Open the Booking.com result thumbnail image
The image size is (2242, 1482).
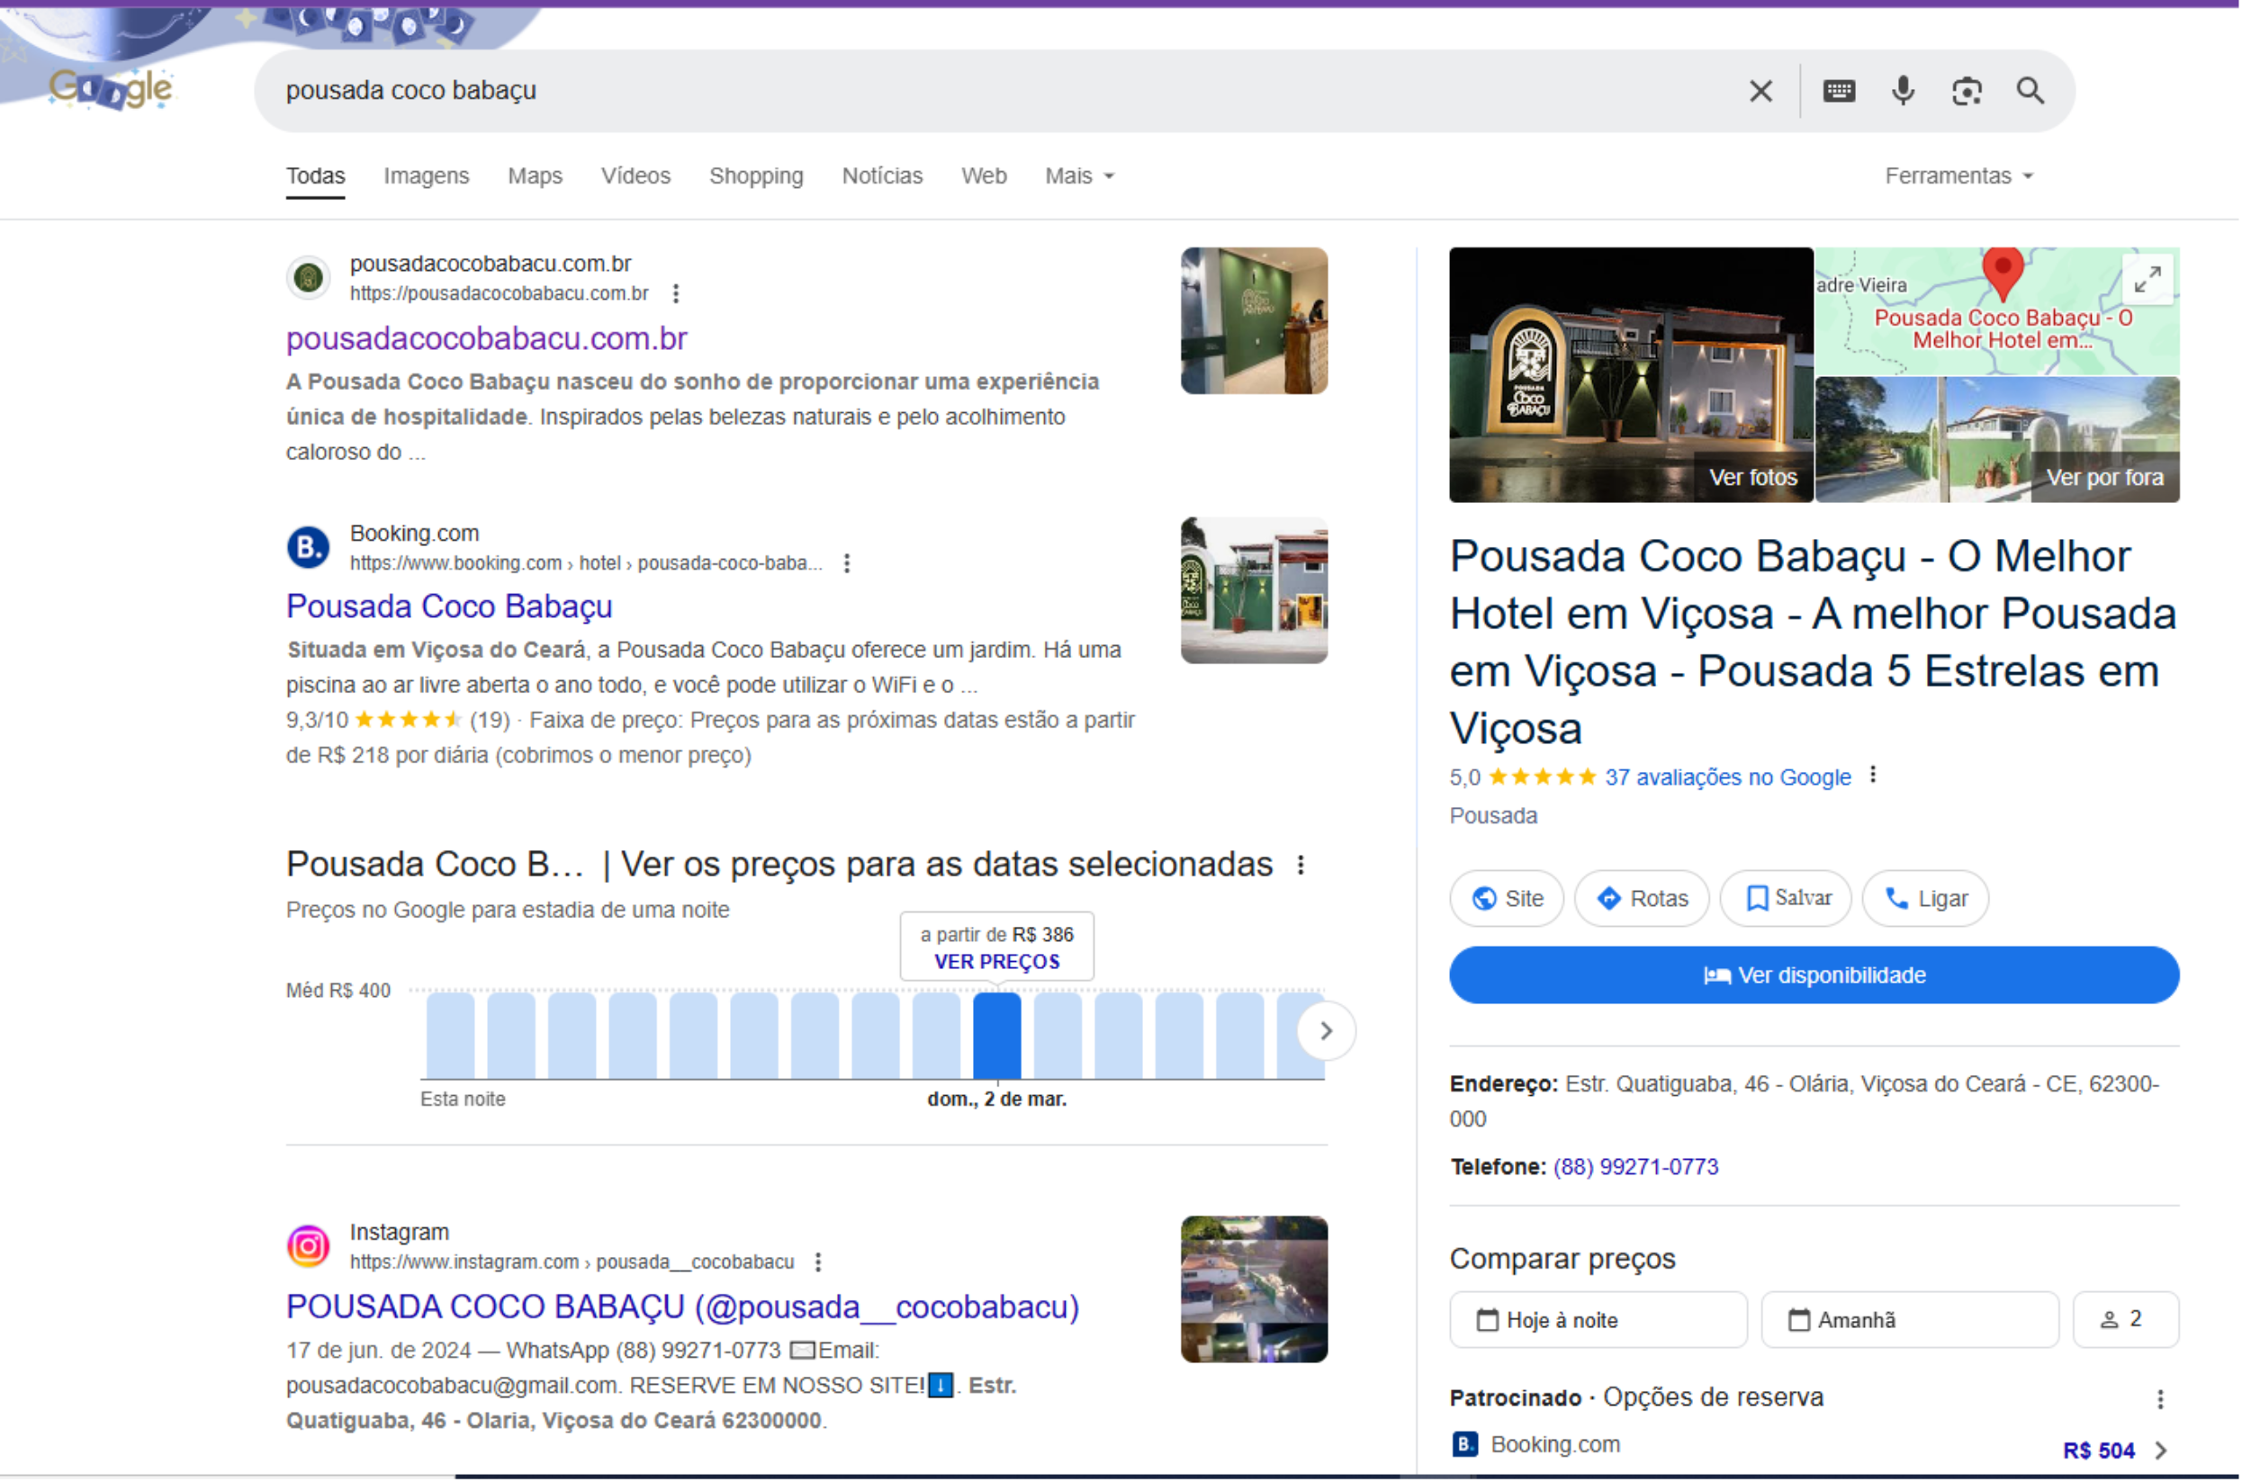[x=1255, y=590]
